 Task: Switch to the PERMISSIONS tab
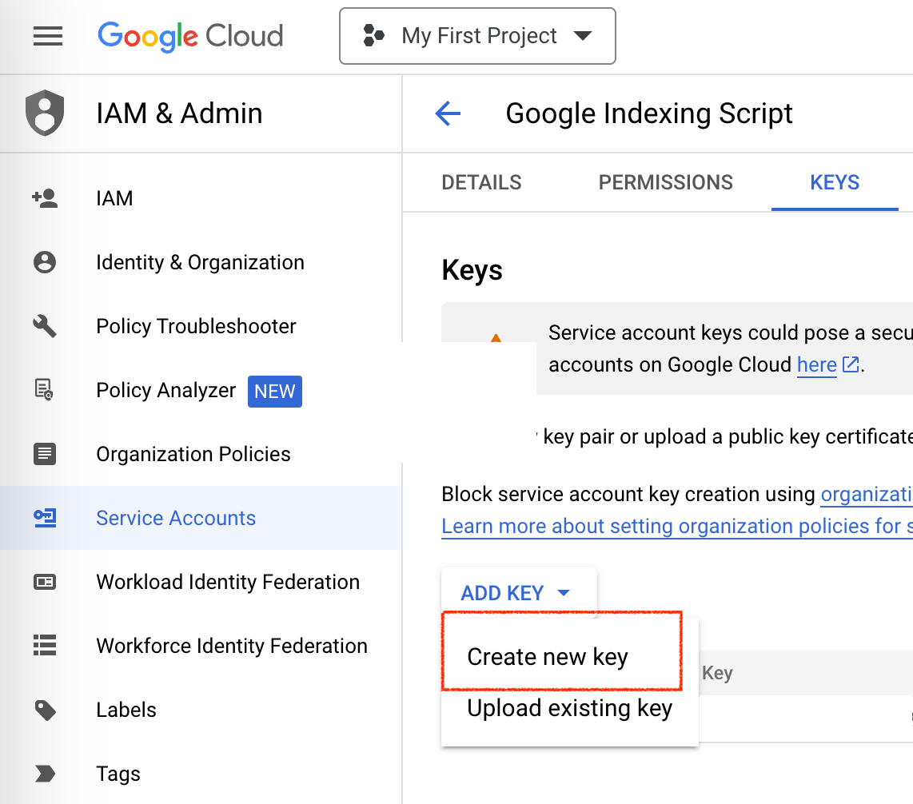(x=665, y=183)
